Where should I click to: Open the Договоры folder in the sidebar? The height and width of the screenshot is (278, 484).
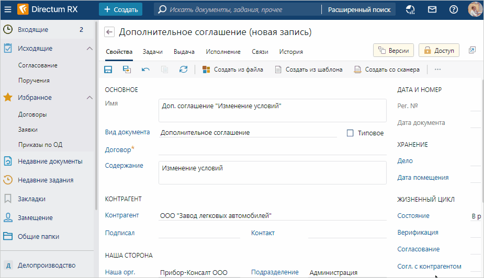(x=32, y=114)
